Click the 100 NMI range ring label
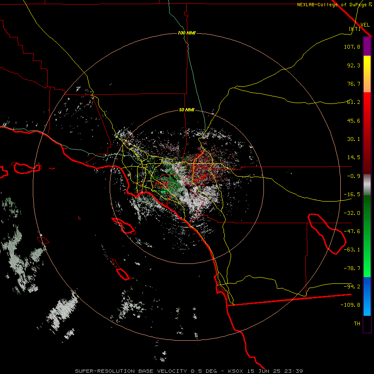 [187, 33]
